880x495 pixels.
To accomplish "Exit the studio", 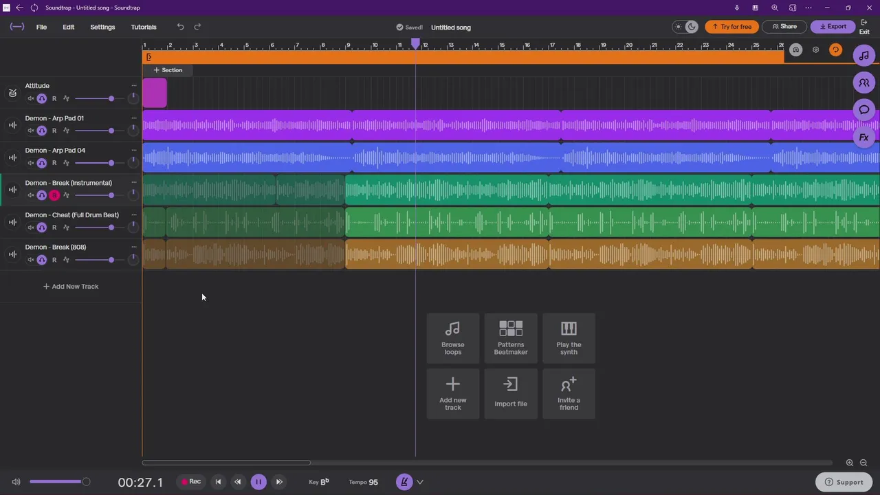I will [x=864, y=27].
